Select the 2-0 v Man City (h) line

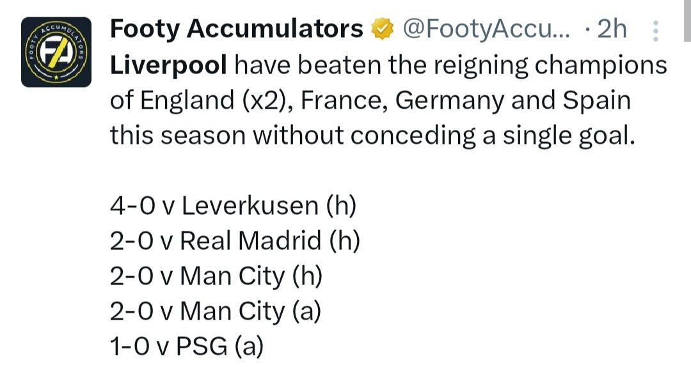pos(216,276)
